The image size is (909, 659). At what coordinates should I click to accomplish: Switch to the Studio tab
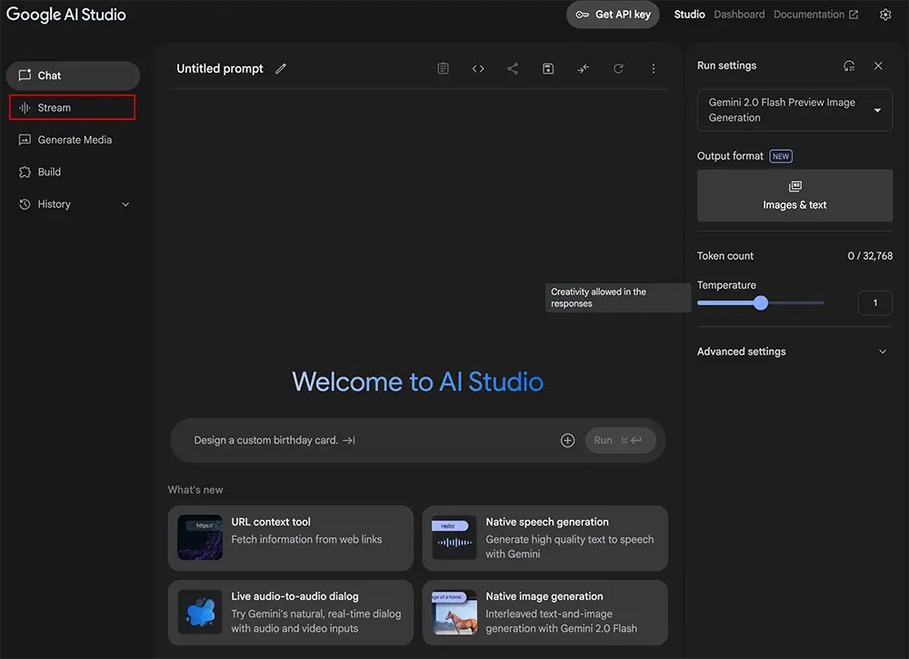click(x=689, y=15)
